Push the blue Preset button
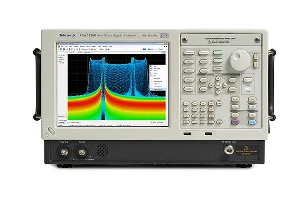The width and height of the screenshot is (304, 197). coord(252,122)
